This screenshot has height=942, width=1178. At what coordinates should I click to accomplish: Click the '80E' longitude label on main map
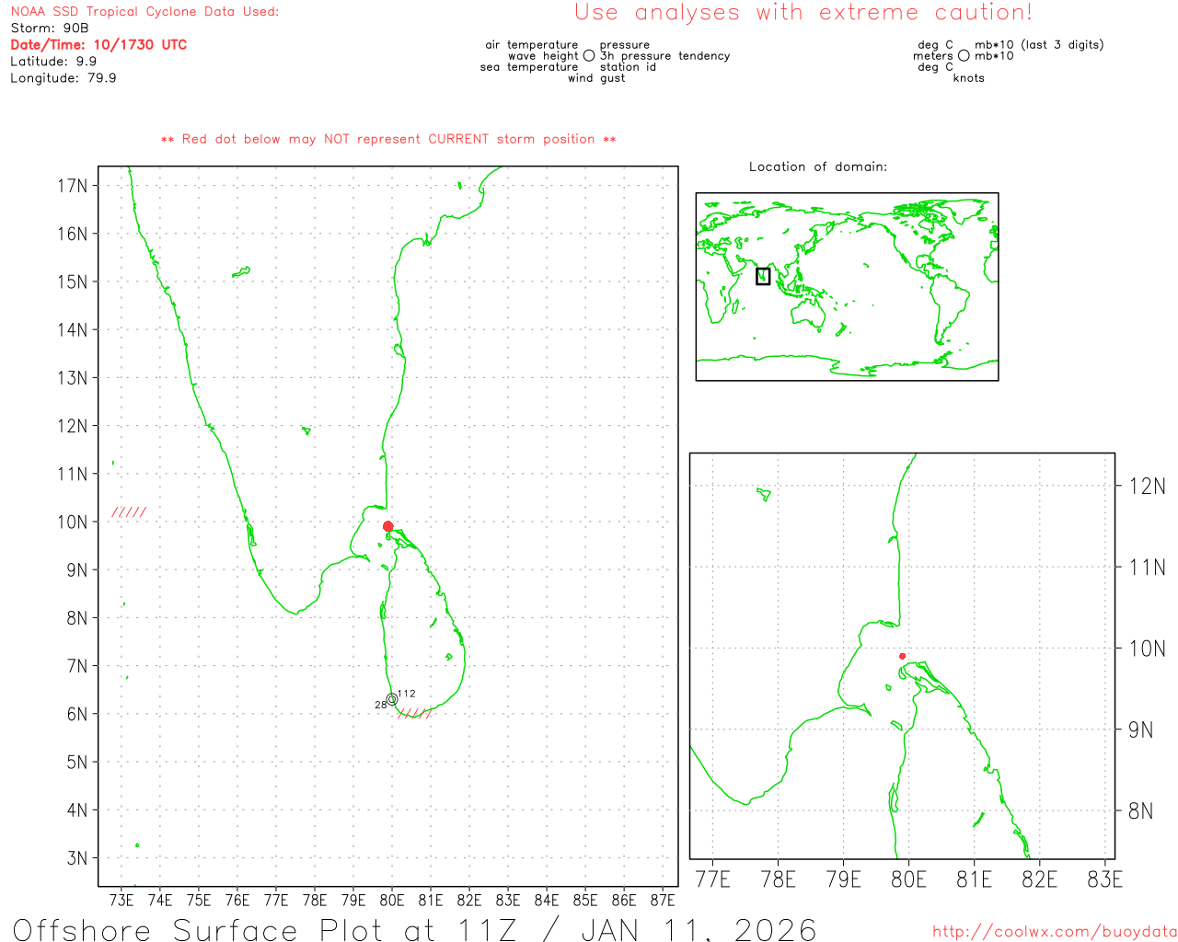[x=392, y=900]
